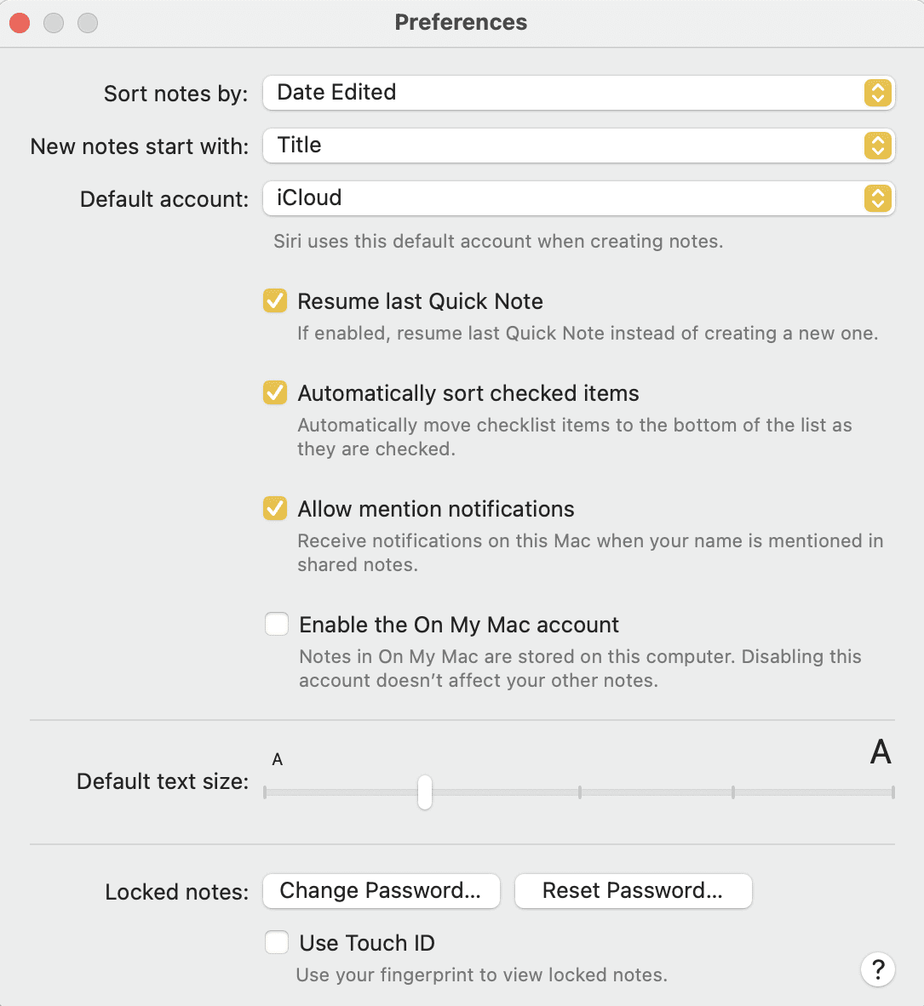Open the Default account dropdown
The image size is (924, 1006).
[x=562, y=198]
